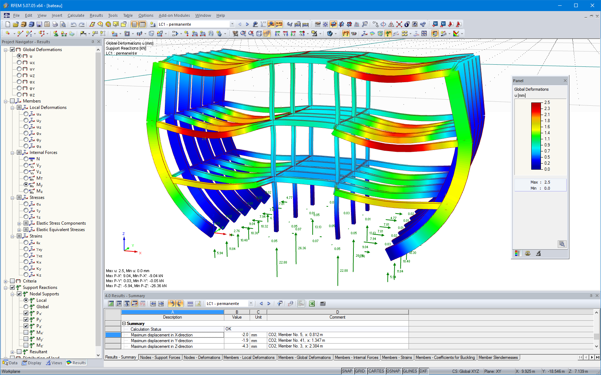Enable the Mx' support reaction checkbox
This screenshot has height=375, width=601.
point(26,332)
